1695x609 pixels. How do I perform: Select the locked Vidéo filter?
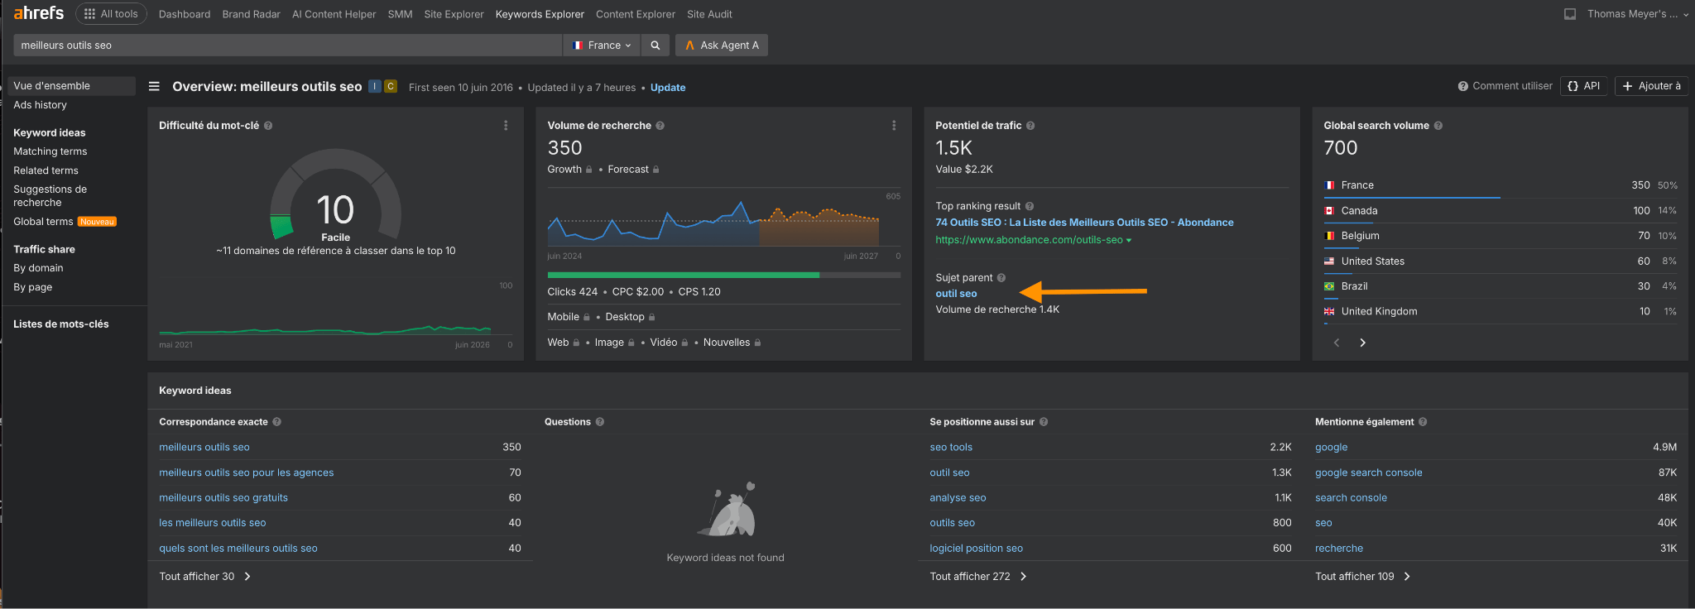(x=669, y=343)
